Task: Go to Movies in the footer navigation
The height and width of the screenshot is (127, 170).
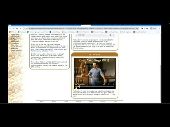Action: [54, 102]
